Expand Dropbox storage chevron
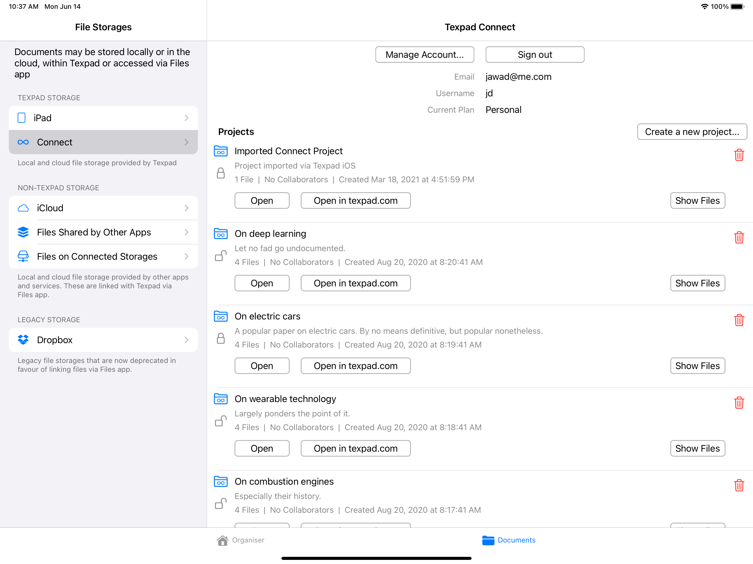This screenshot has height=564, width=753. click(187, 340)
